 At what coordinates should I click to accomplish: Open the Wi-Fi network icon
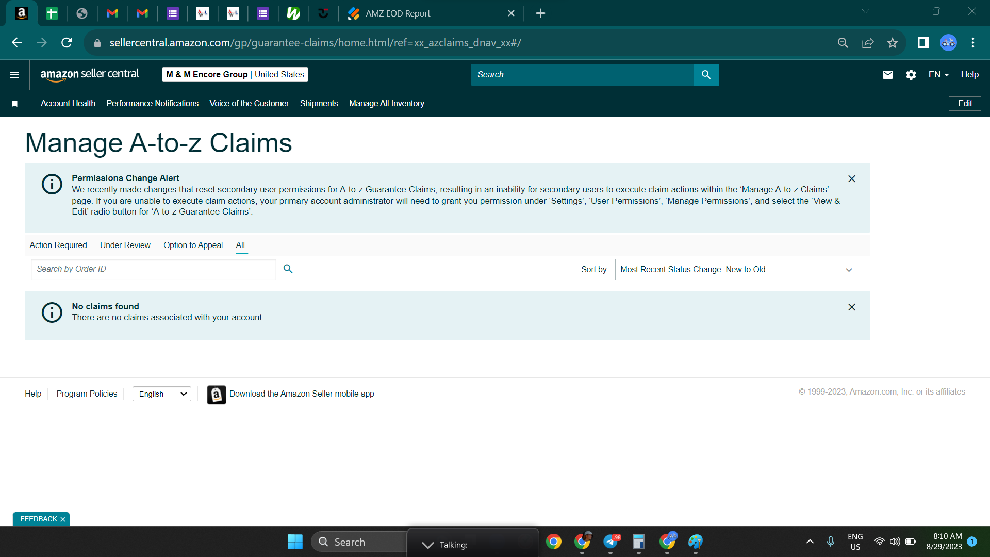pos(879,542)
